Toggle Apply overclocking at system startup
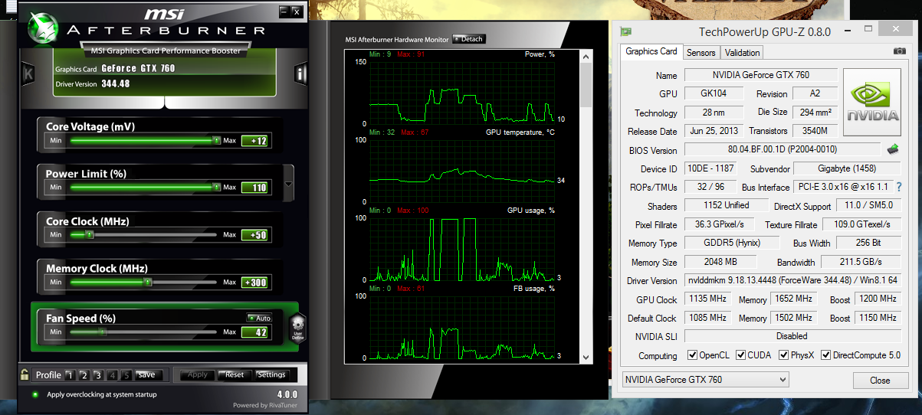This screenshot has height=415, width=922. pyautogui.click(x=35, y=394)
